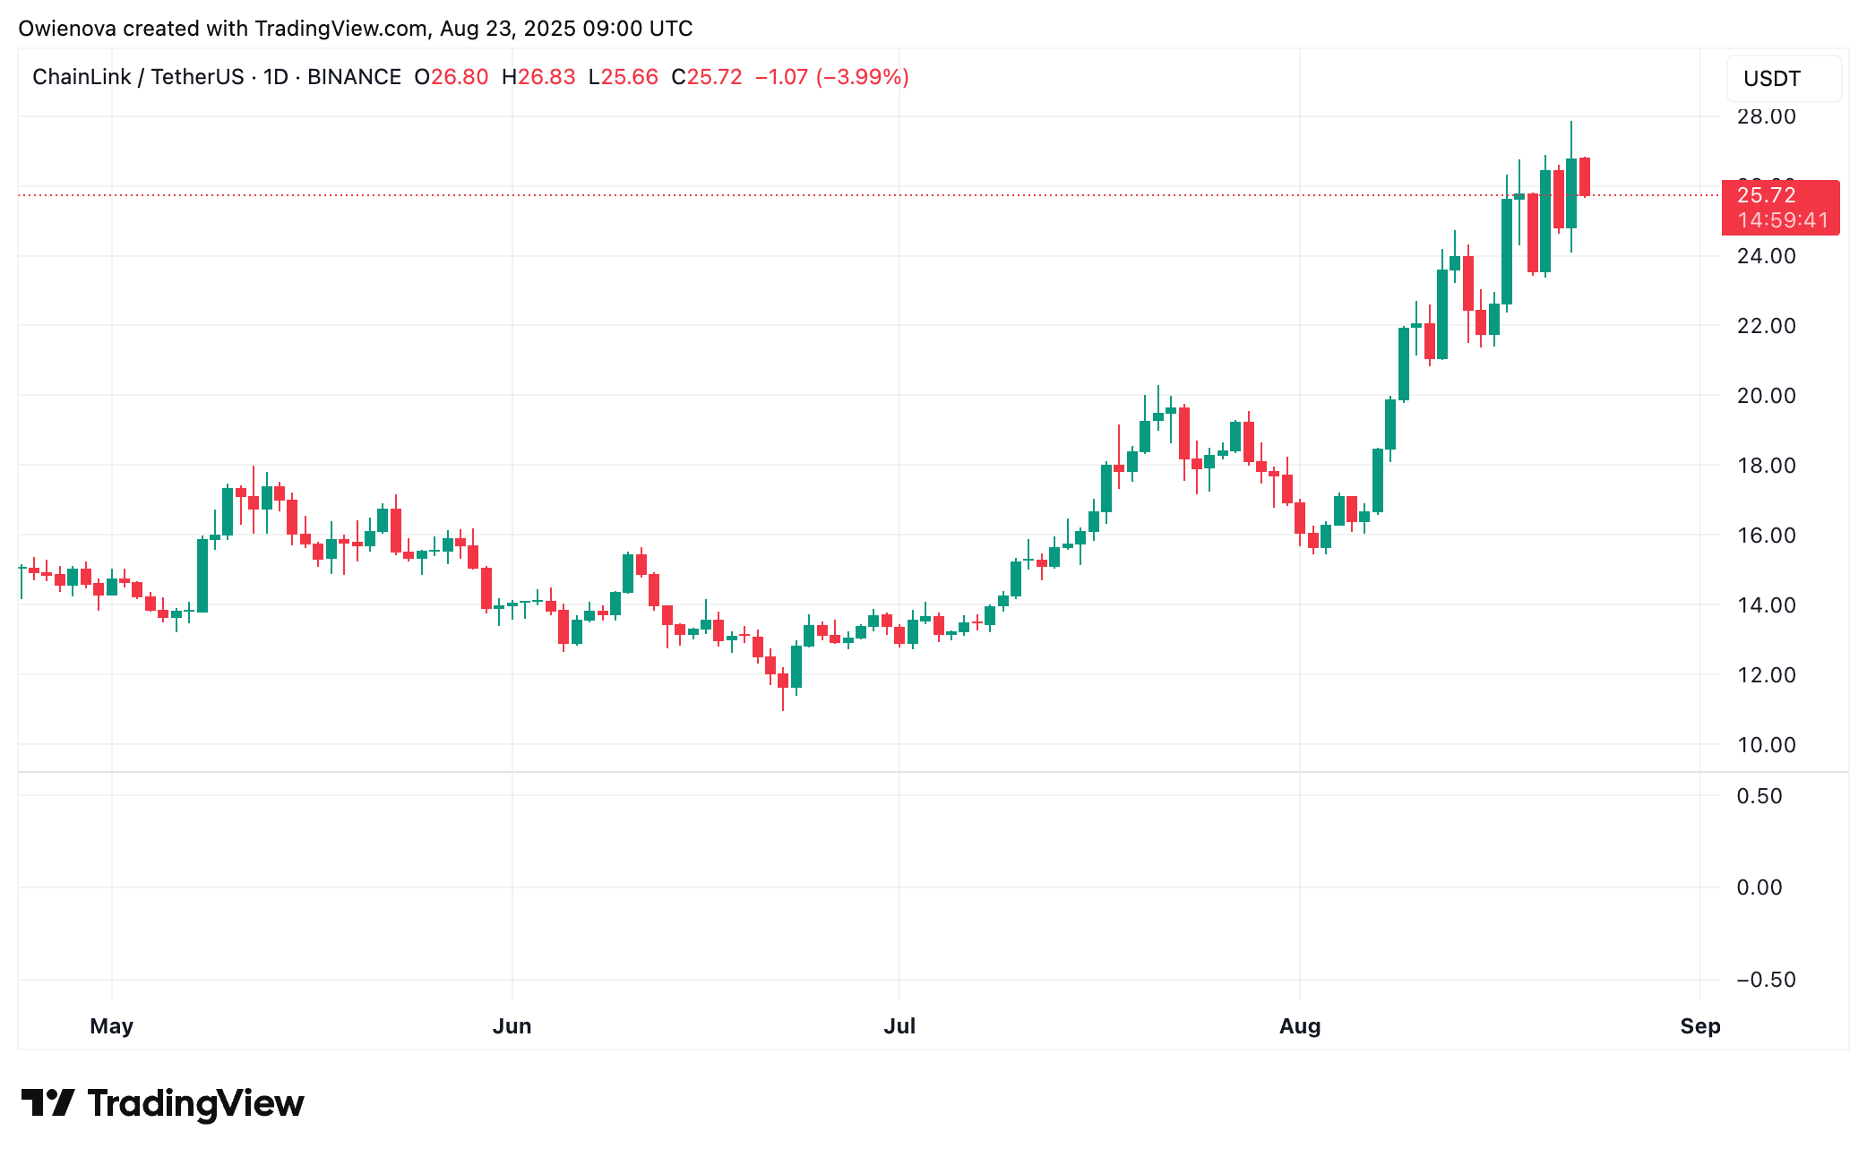Image resolution: width=1867 pixels, height=1157 pixels.
Task: Click the Sep label on time axis
Action: (x=1699, y=1026)
